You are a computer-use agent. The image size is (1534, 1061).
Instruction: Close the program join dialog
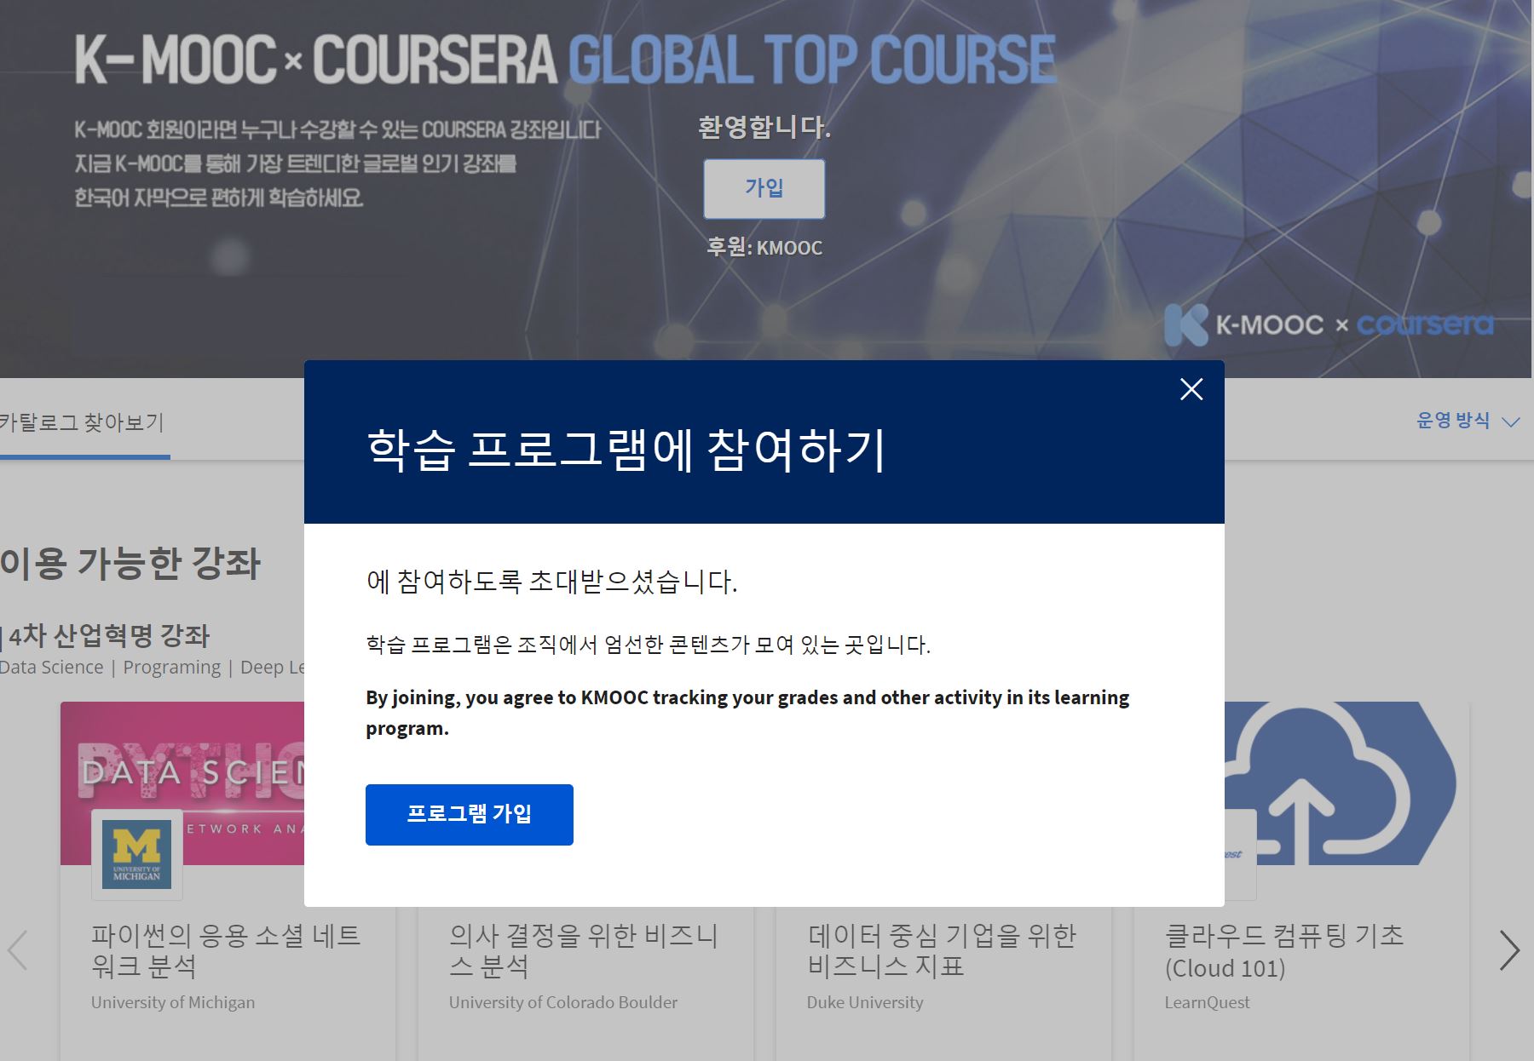pyautogui.click(x=1191, y=389)
